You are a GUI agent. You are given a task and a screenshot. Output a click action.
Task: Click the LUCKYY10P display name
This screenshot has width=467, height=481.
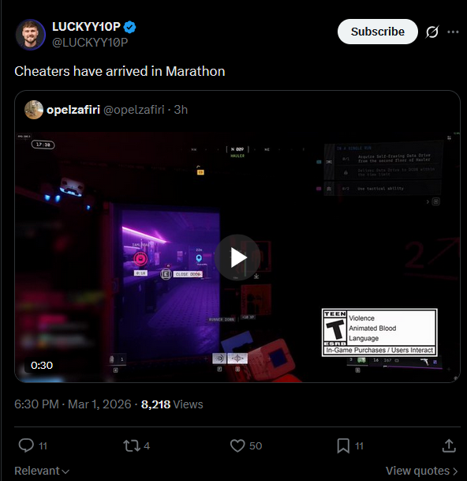click(87, 27)
